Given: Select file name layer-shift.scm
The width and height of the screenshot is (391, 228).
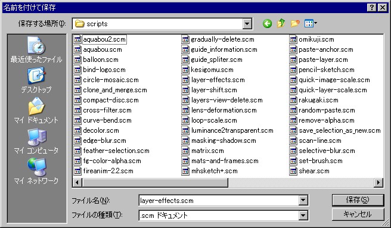Looking at the screenshot, I should pyautogui.click(x=214, y=90).
